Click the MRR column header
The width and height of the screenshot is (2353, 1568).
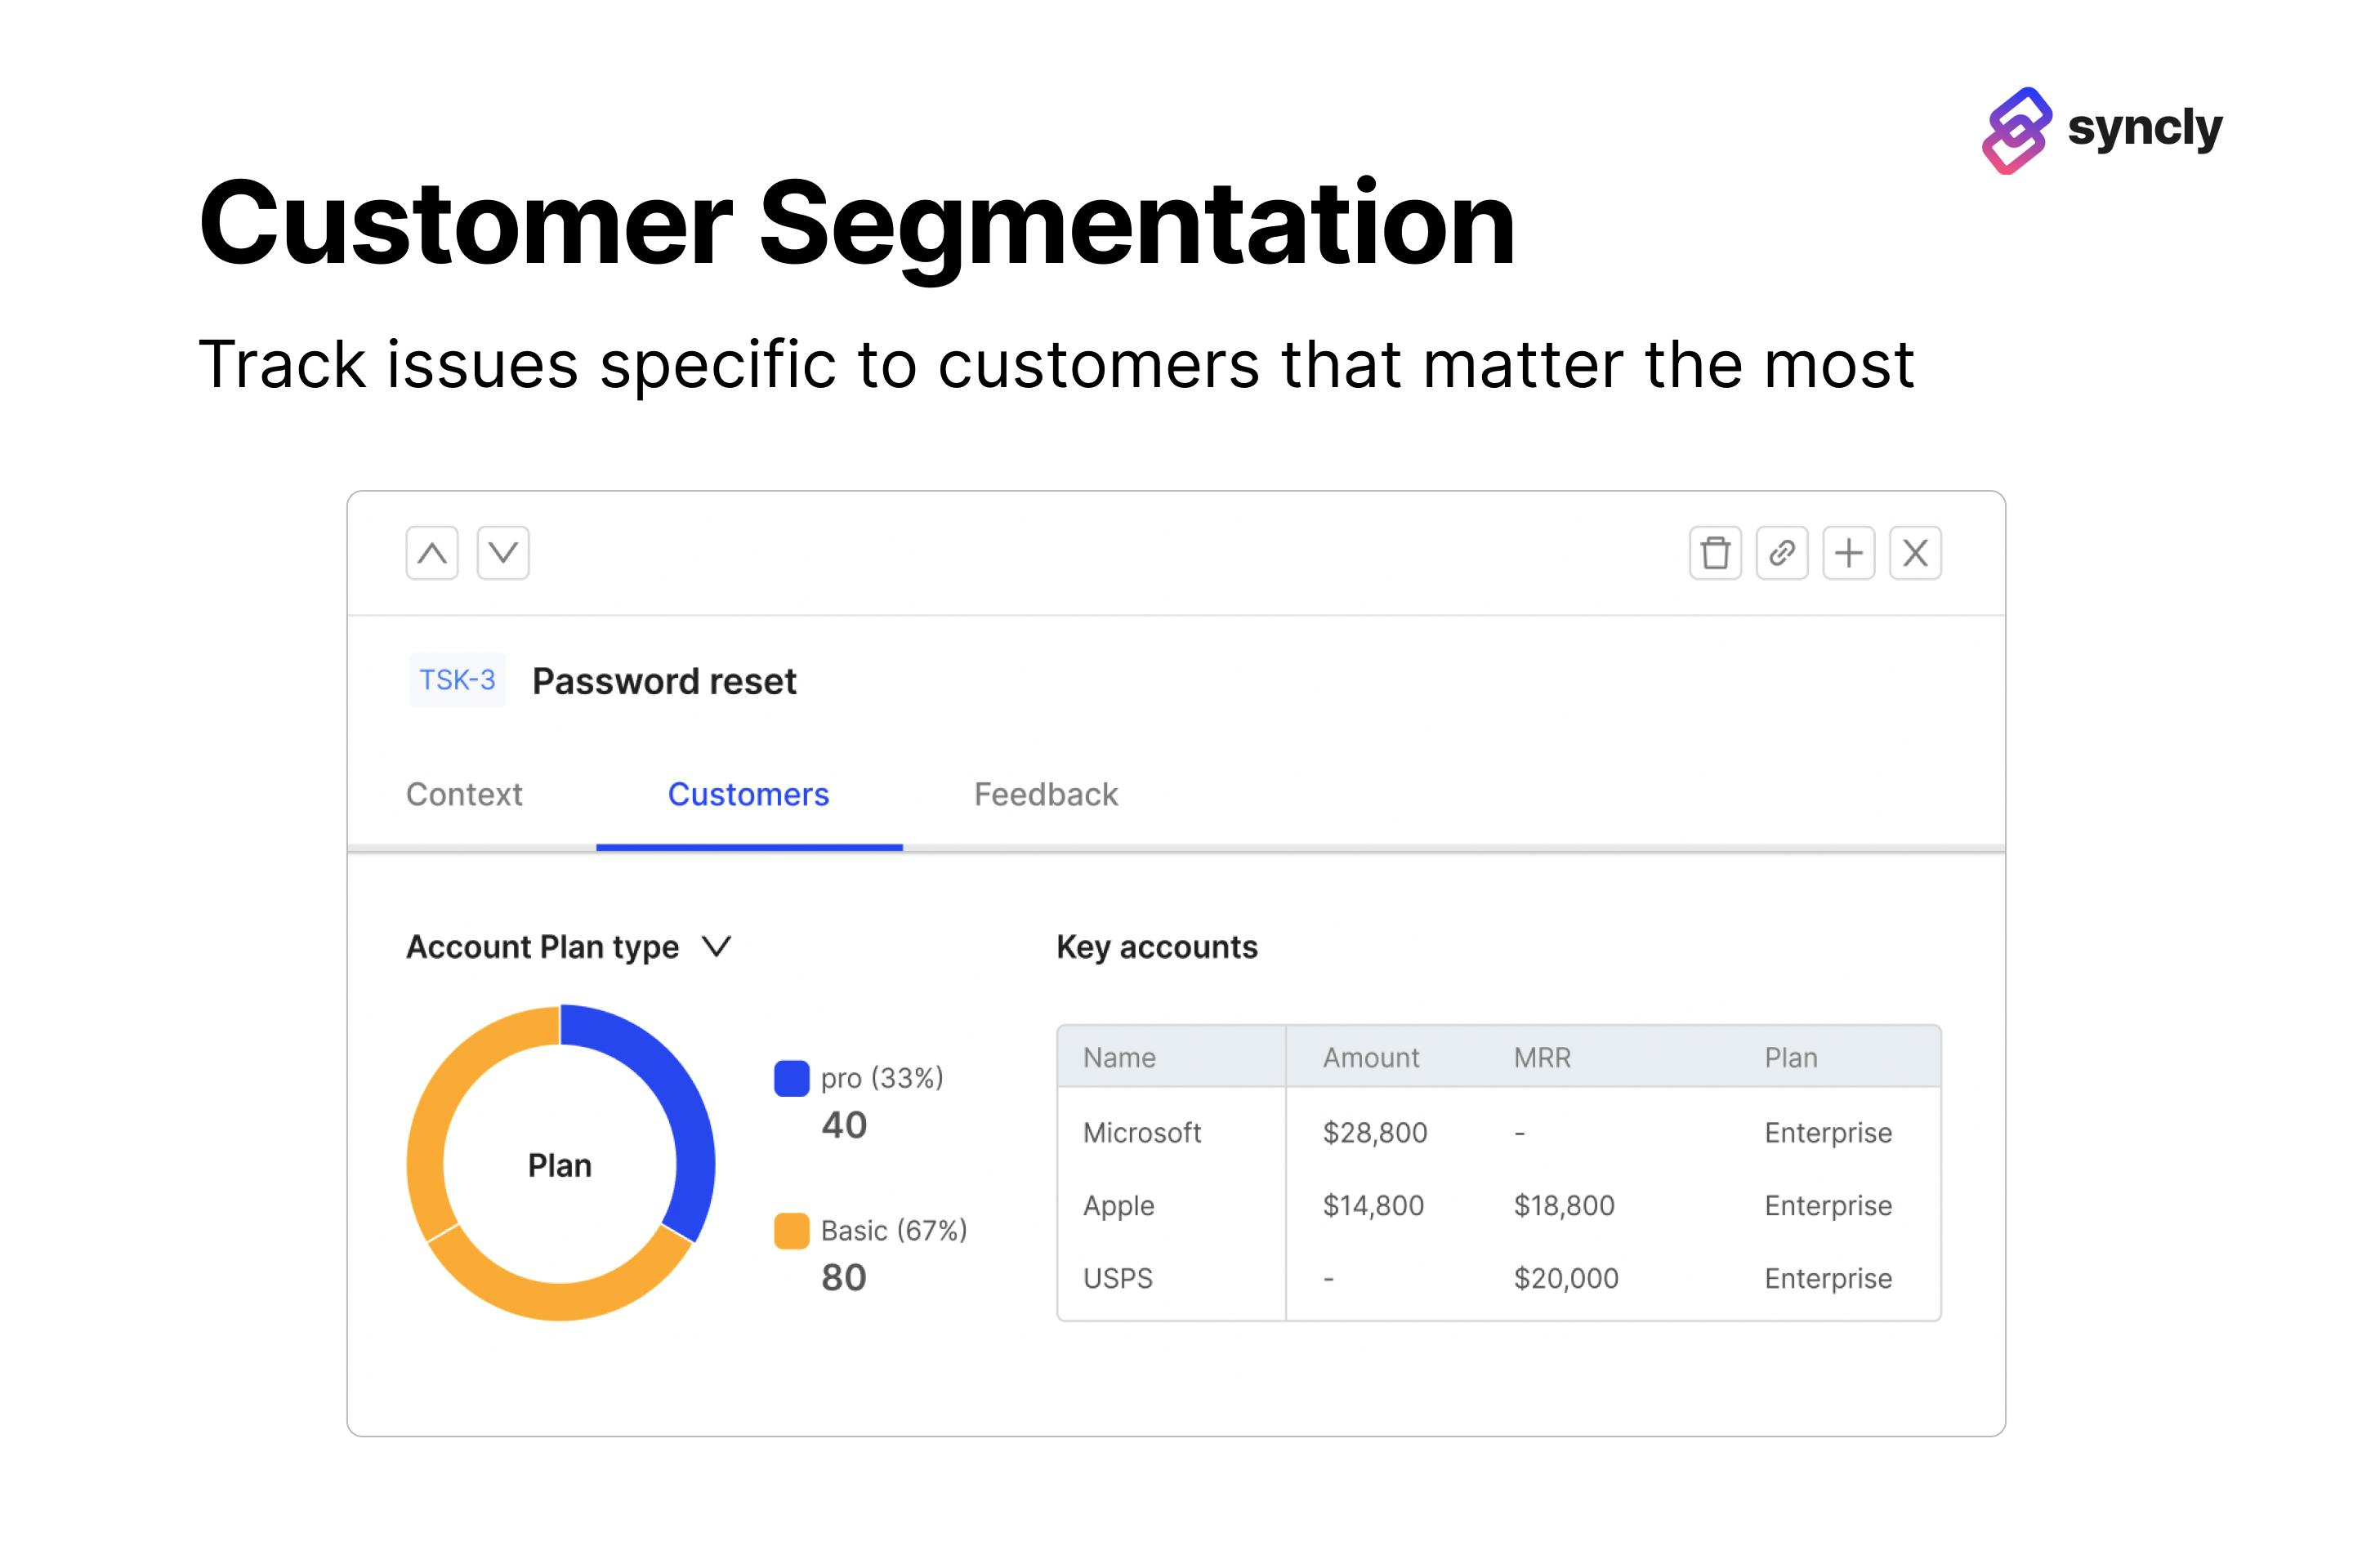pos(1542,1057)
